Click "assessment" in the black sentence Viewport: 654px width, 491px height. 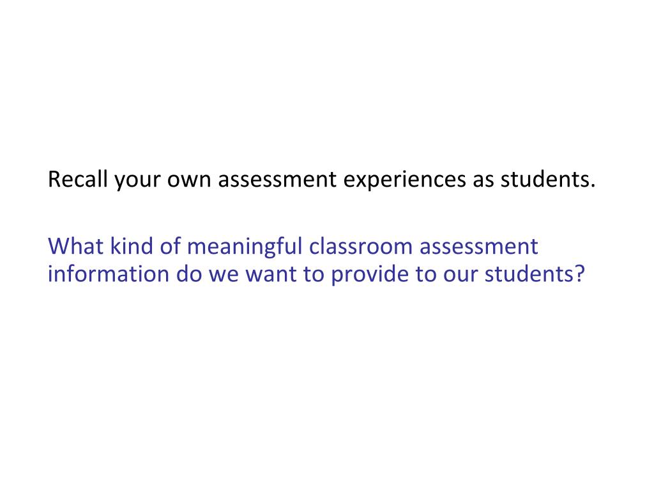pyautogui.click(x=277, y=180)
